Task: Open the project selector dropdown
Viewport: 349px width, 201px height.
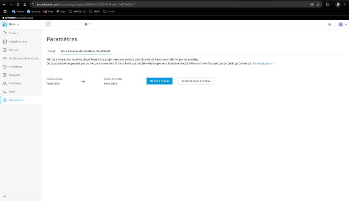Action: point(90,24)
